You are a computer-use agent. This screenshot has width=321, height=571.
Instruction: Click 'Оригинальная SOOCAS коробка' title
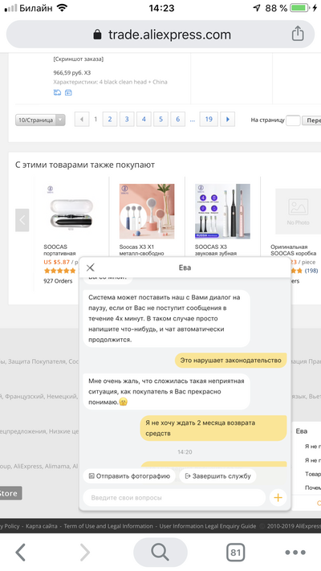point(294,250)
